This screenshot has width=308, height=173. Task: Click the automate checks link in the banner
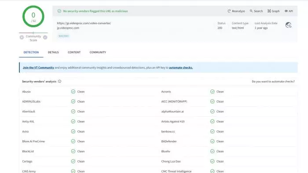181,67
